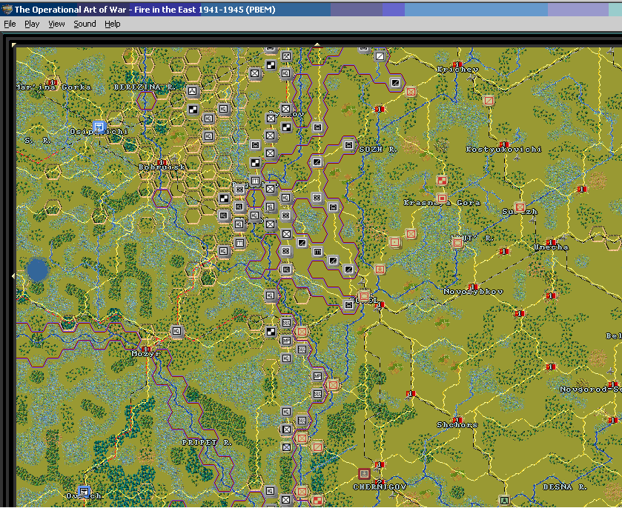Select the German HQ counter beside Mozyr

coord(176,331)
